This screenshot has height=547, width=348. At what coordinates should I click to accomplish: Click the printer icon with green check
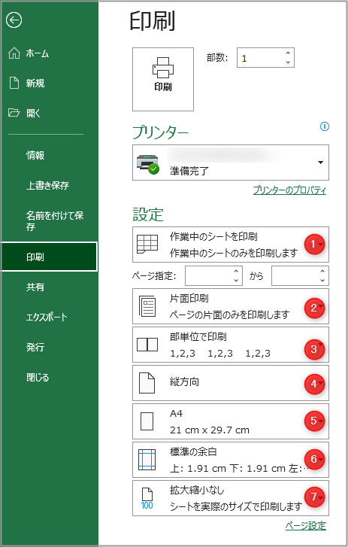click(x=148, y=164)
